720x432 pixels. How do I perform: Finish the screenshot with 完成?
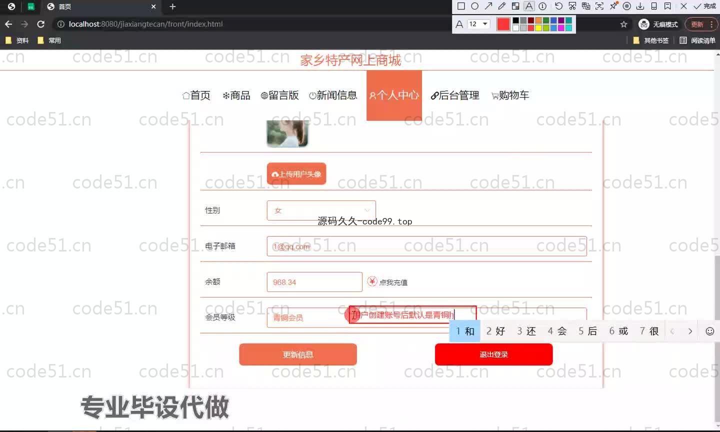point(704,6)
